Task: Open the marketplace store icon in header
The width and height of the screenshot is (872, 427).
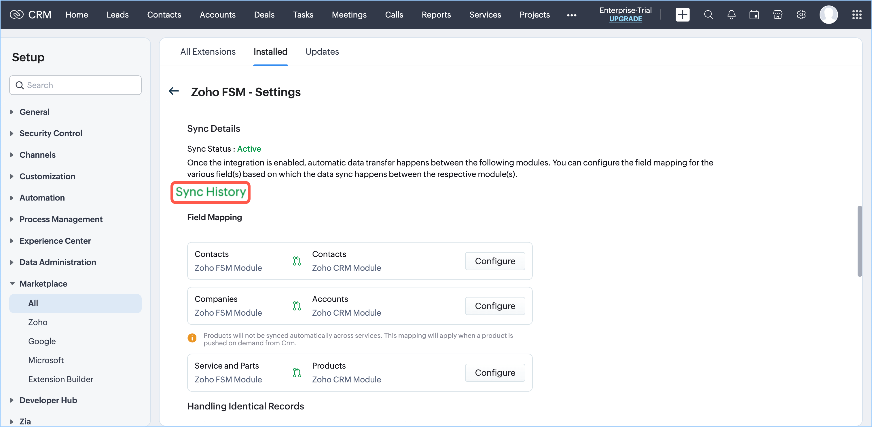Action: click(x=777, y=15)
